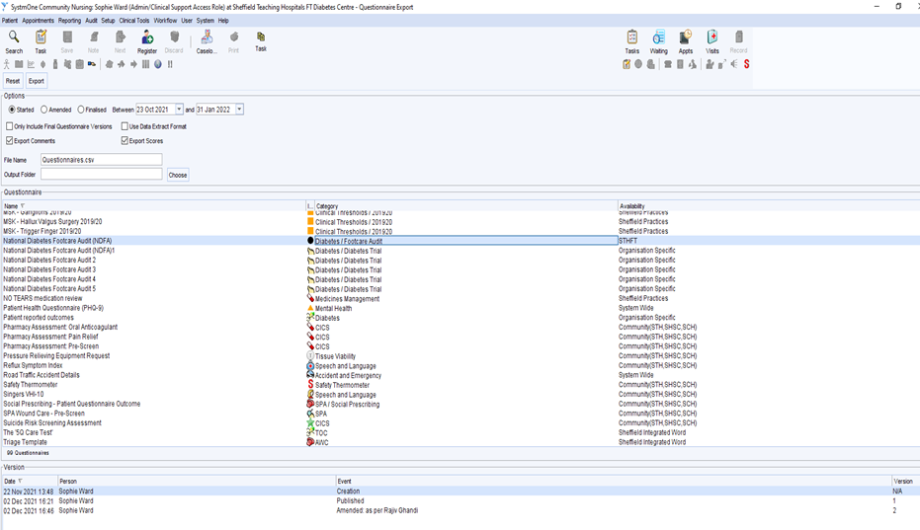Open the Workflow menu
Screen dimensions: 920x530
click(x=165, y=21)
